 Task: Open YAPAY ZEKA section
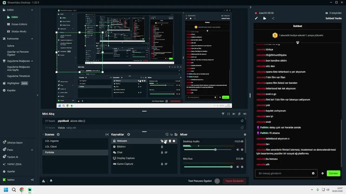click(x=12, y=164)
